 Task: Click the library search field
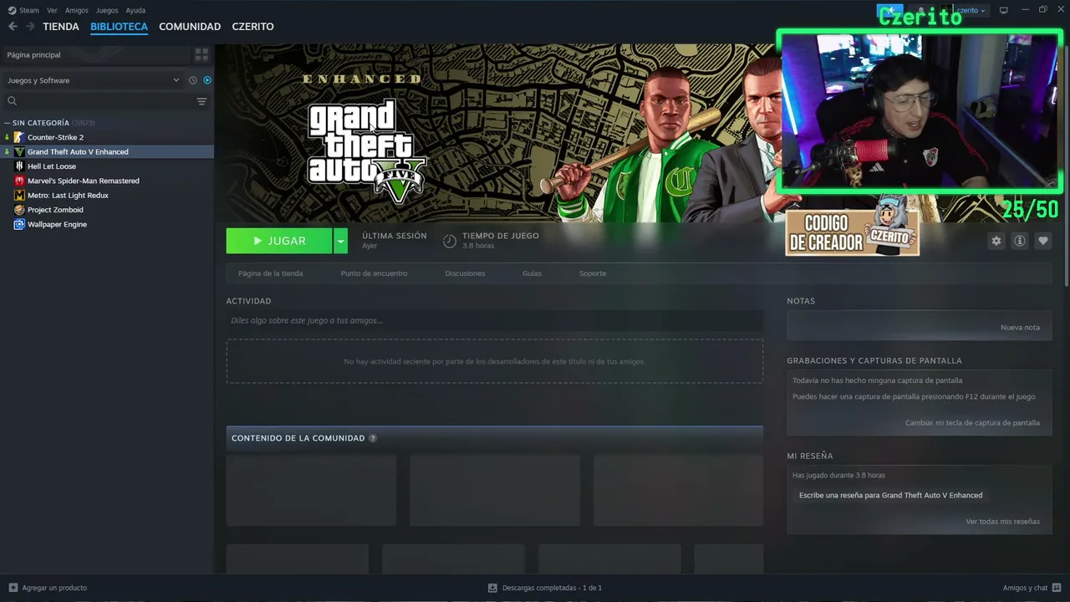point(105,101)
